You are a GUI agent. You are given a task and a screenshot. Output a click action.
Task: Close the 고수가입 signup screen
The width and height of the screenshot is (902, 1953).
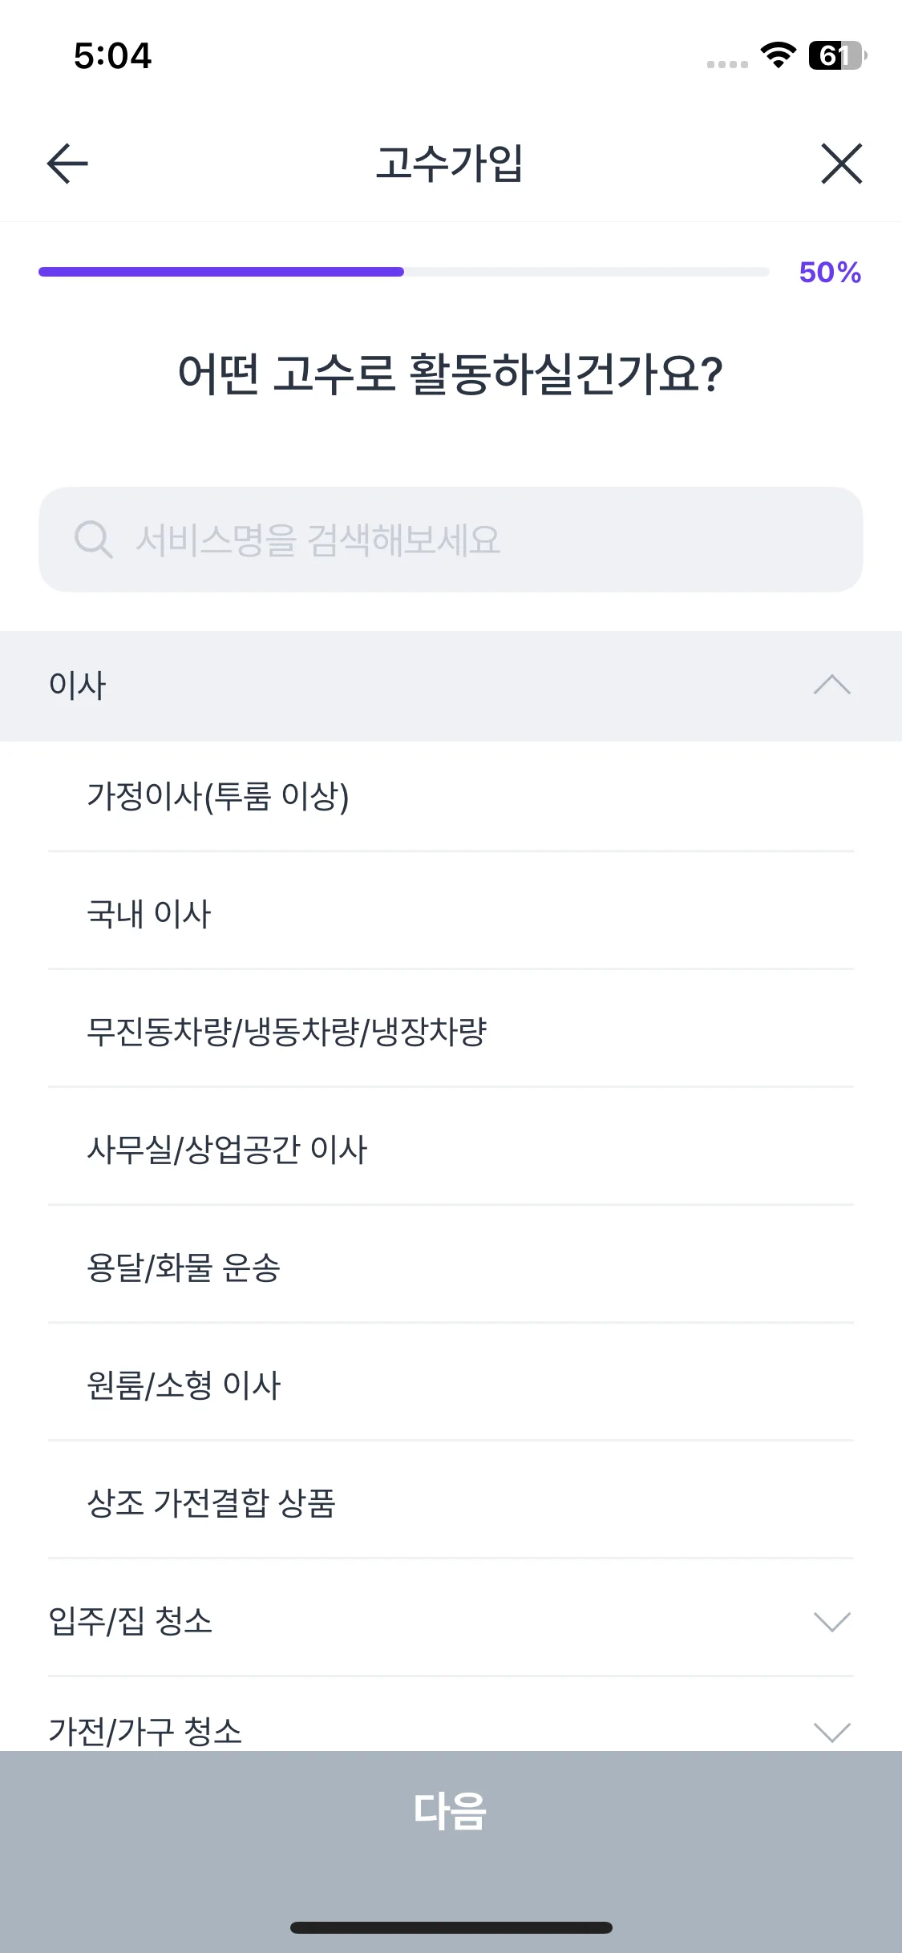click(841, 164)
